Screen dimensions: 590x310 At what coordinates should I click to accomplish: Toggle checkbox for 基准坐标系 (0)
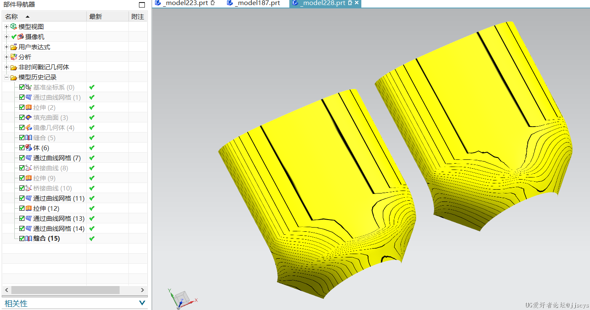[x=22, y=87]
